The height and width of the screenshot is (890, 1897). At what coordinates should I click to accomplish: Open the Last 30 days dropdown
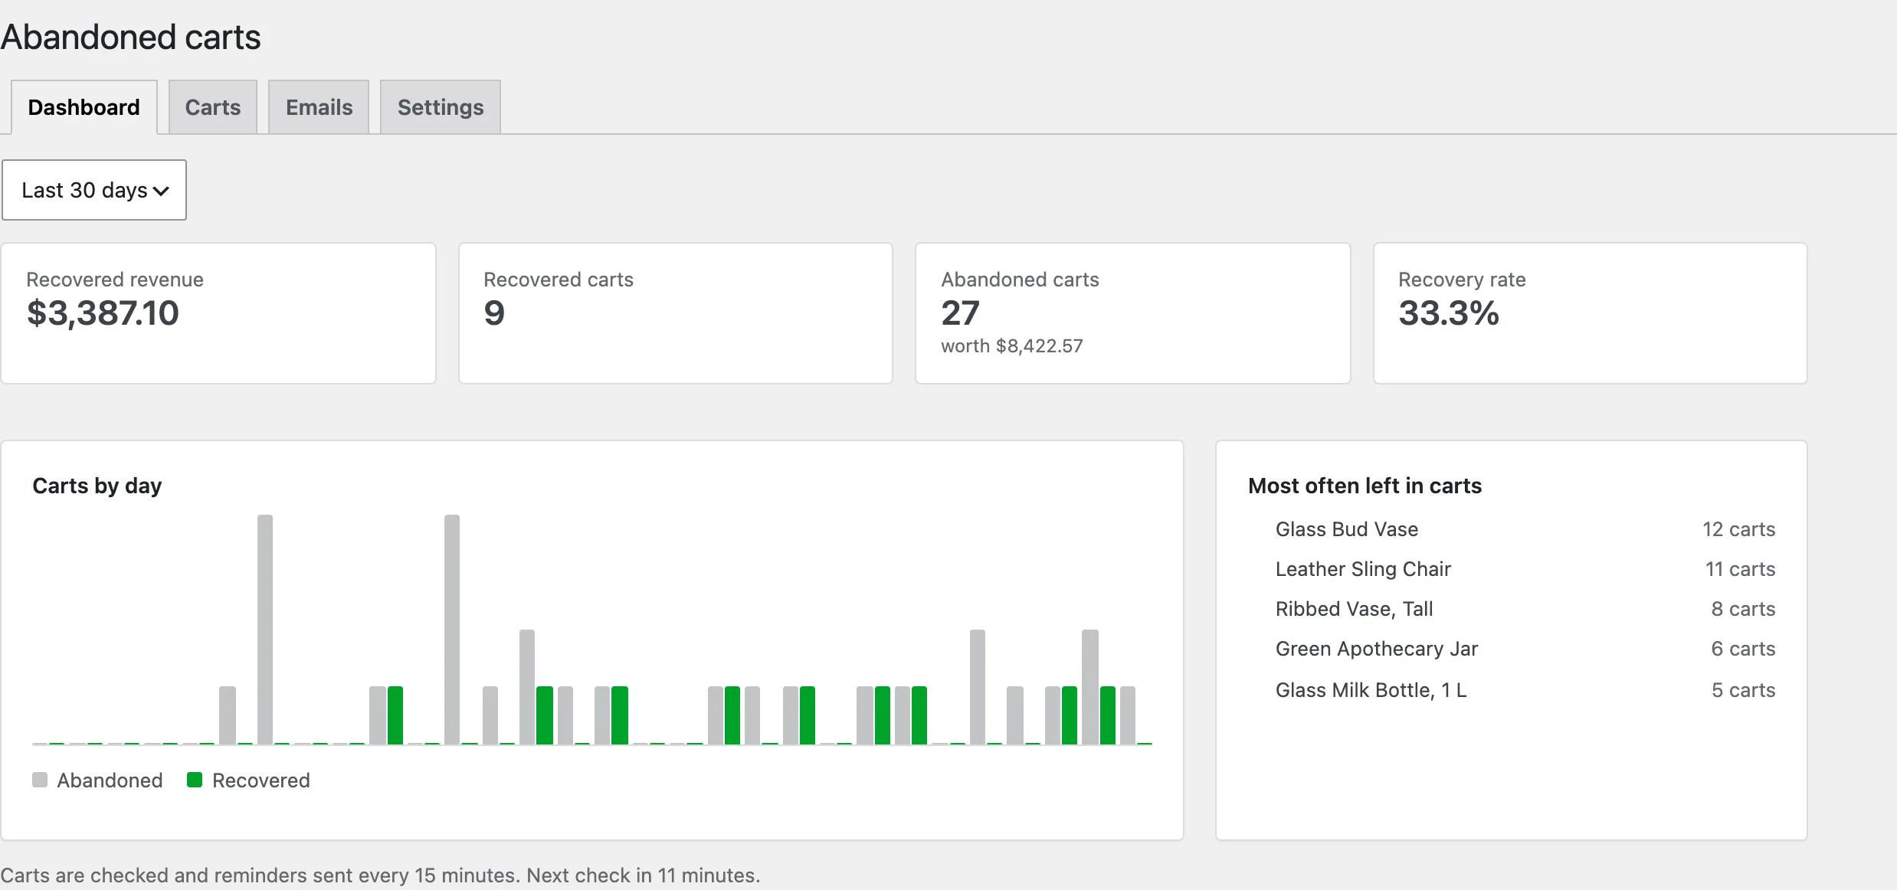(x=94, y=190)
